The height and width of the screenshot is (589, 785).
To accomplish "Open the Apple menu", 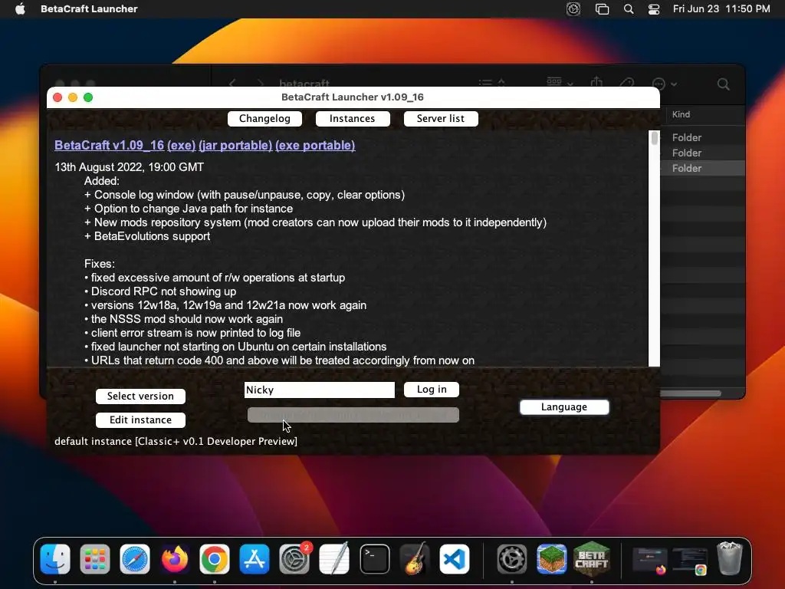I will (20, 8).
